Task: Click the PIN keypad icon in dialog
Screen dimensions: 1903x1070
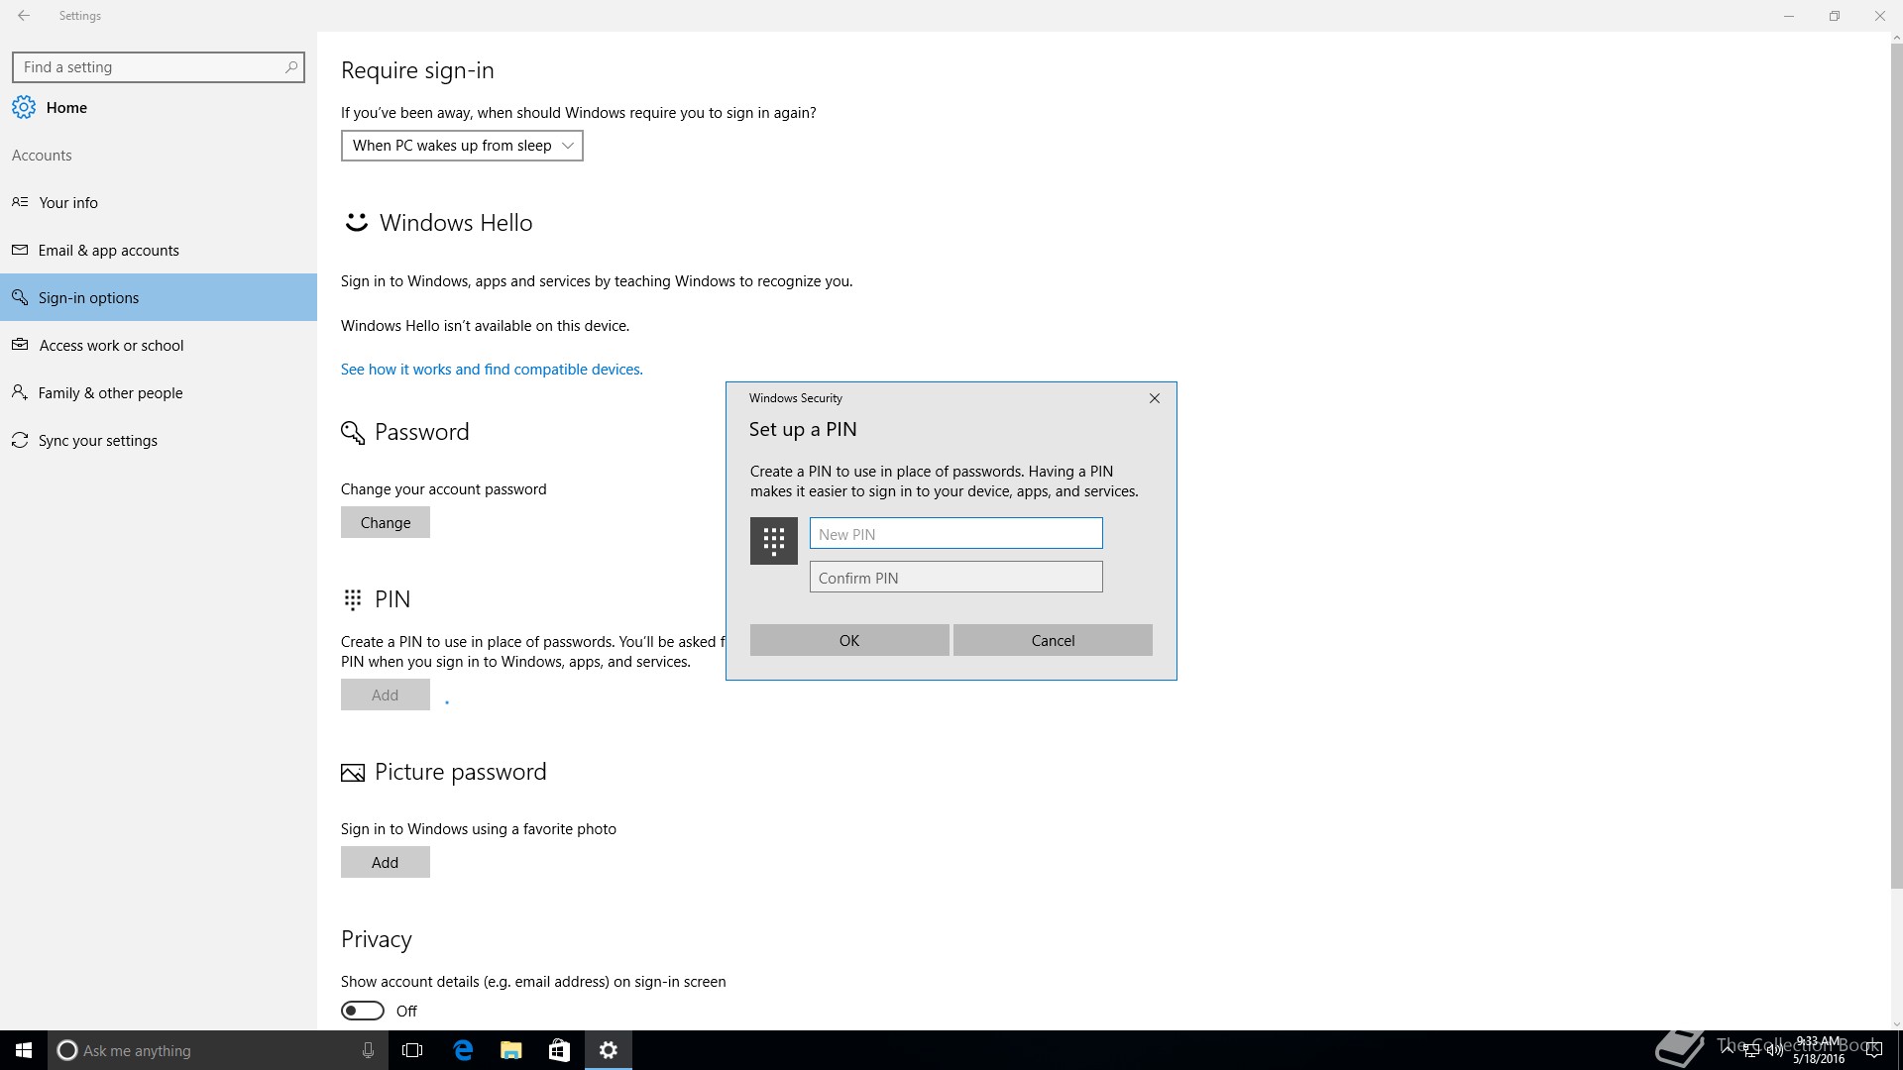Action: 773,541
